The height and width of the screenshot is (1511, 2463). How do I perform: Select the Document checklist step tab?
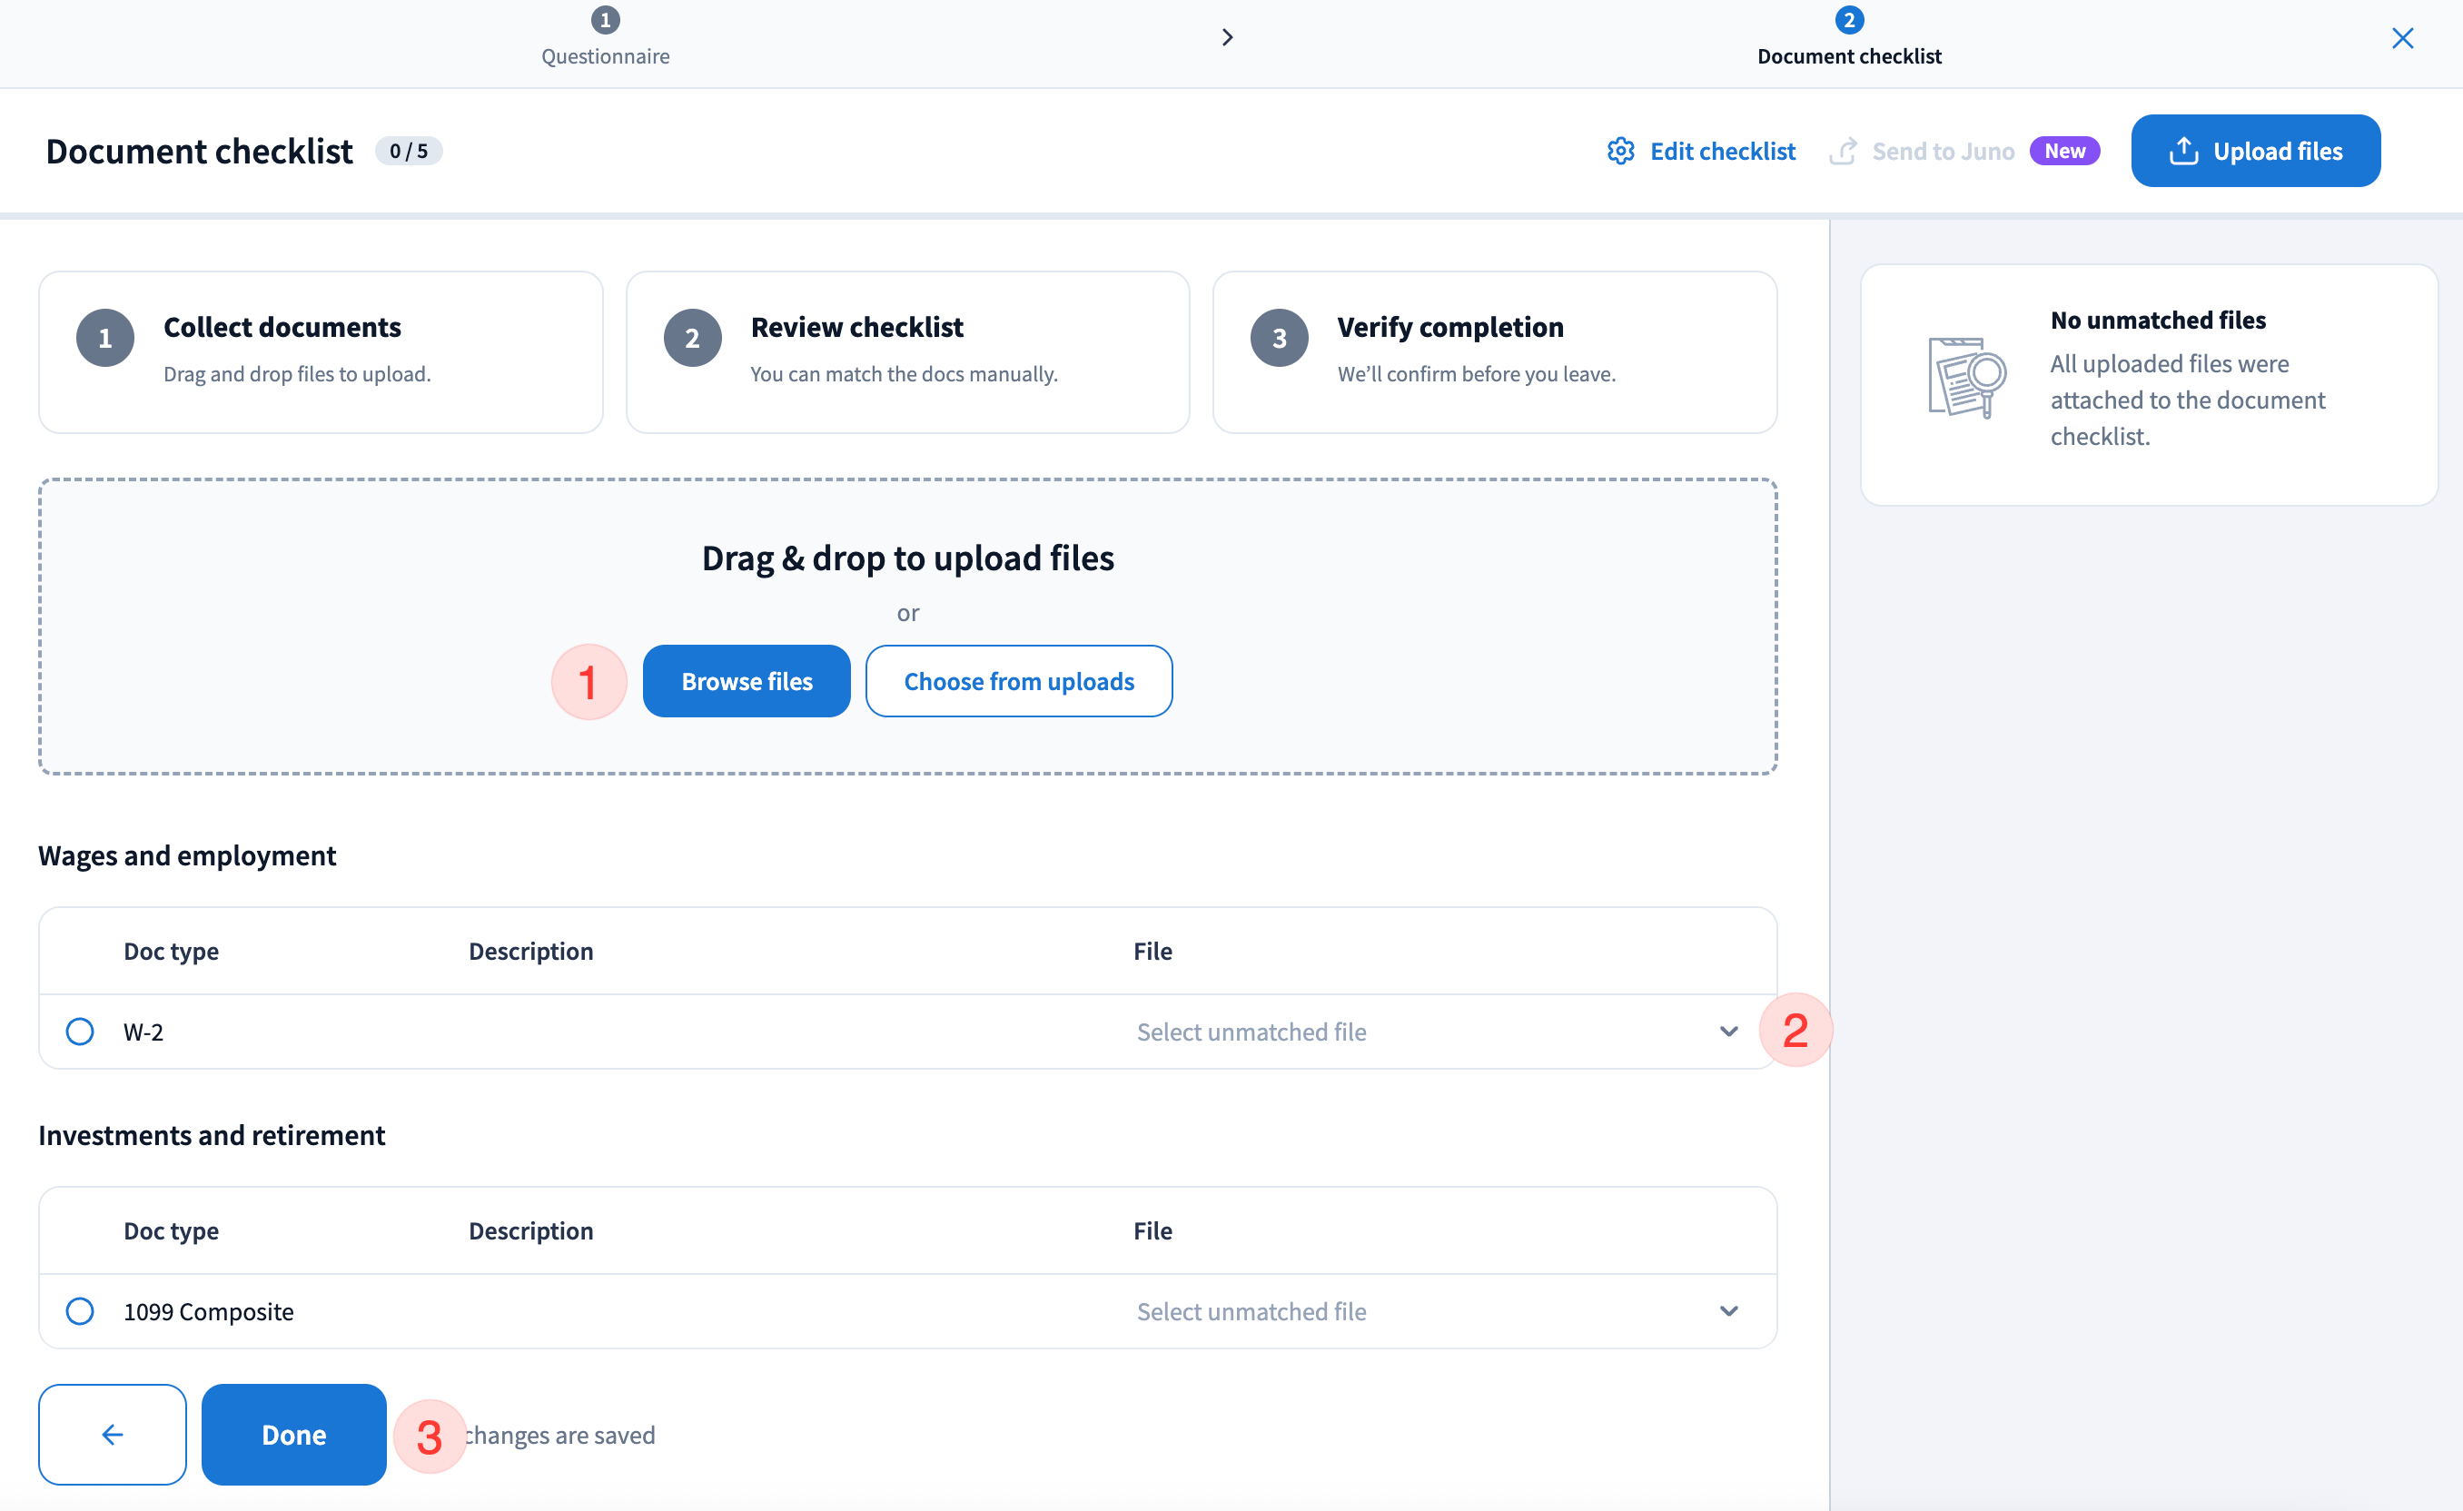click(1848, 38)
